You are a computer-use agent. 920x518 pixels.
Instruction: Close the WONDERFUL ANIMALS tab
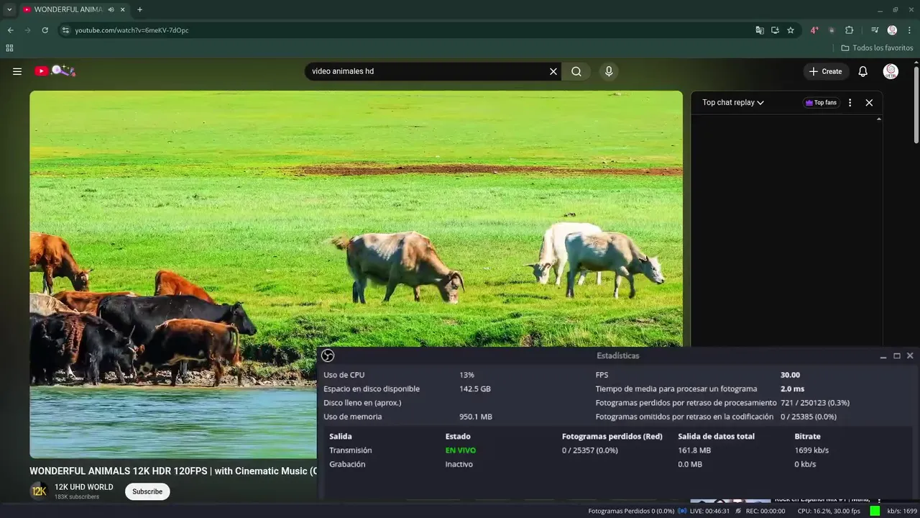point(123,9)
